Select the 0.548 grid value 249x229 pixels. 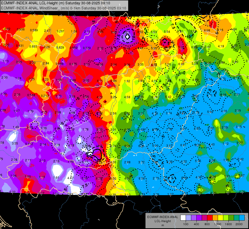31,95
